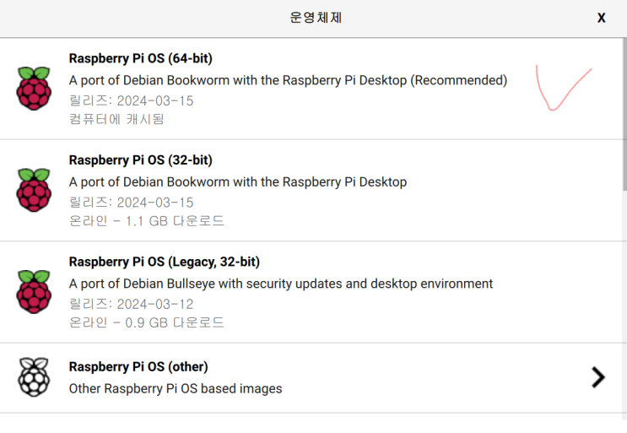Choose Raspberry Pi OS (Legacy, 32-bit) title
This screenshot has height=433, width=627.
165,262
